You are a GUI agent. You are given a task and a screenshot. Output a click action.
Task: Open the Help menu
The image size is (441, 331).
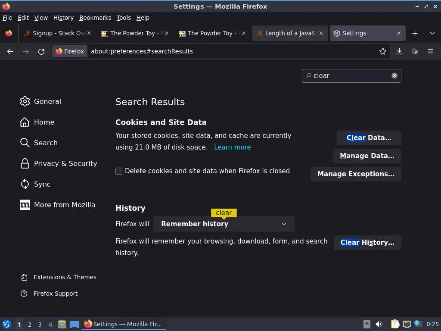coord(143,18)
